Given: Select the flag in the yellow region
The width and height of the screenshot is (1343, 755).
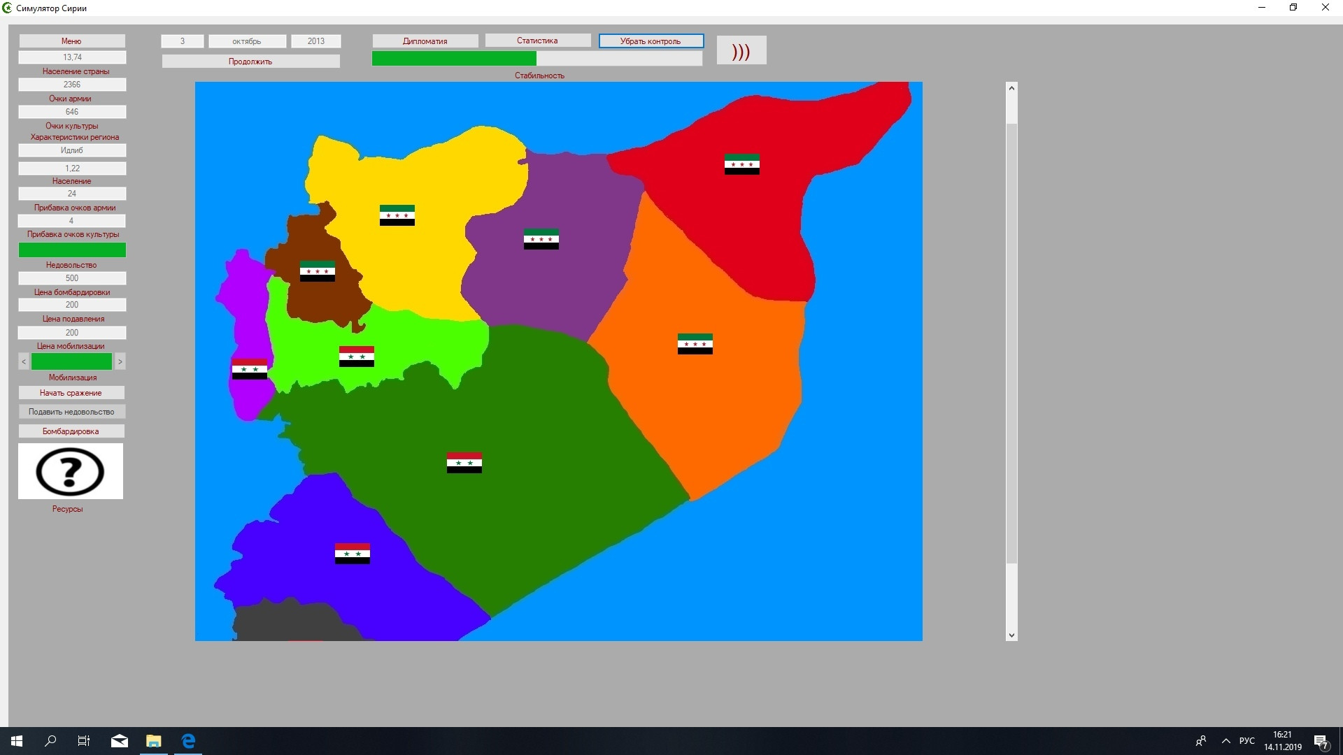Looking at the screenshot, I should pos(397,215).
